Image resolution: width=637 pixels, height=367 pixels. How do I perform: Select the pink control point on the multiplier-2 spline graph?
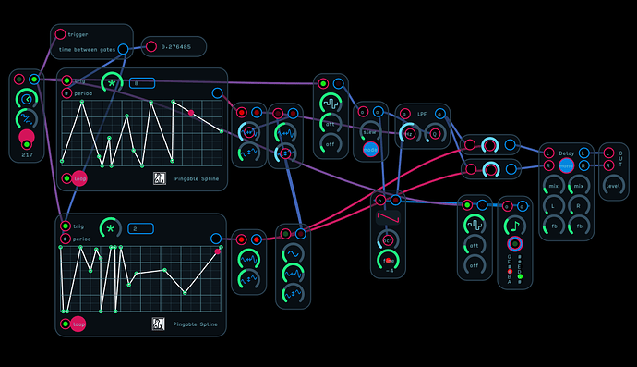218,251
